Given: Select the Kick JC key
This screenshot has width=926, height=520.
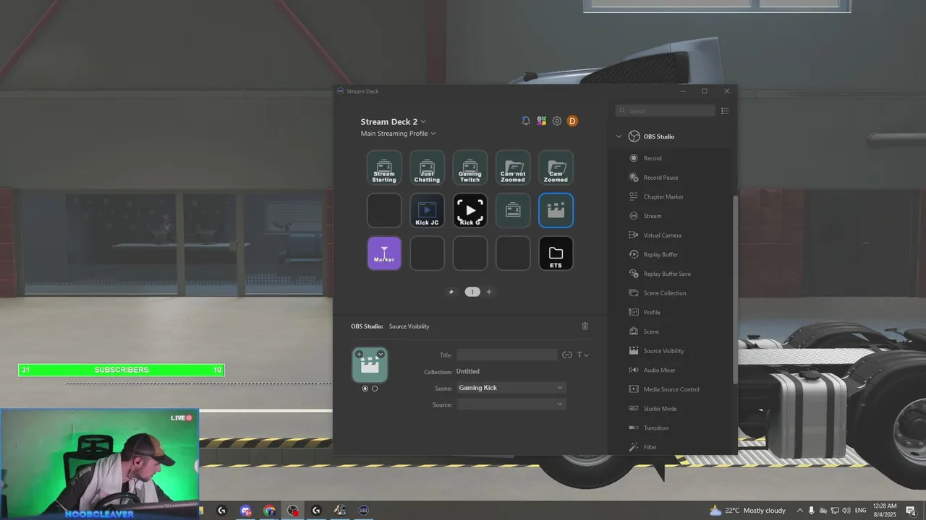Looking at the screenshot, I should [x=427, y=210].
